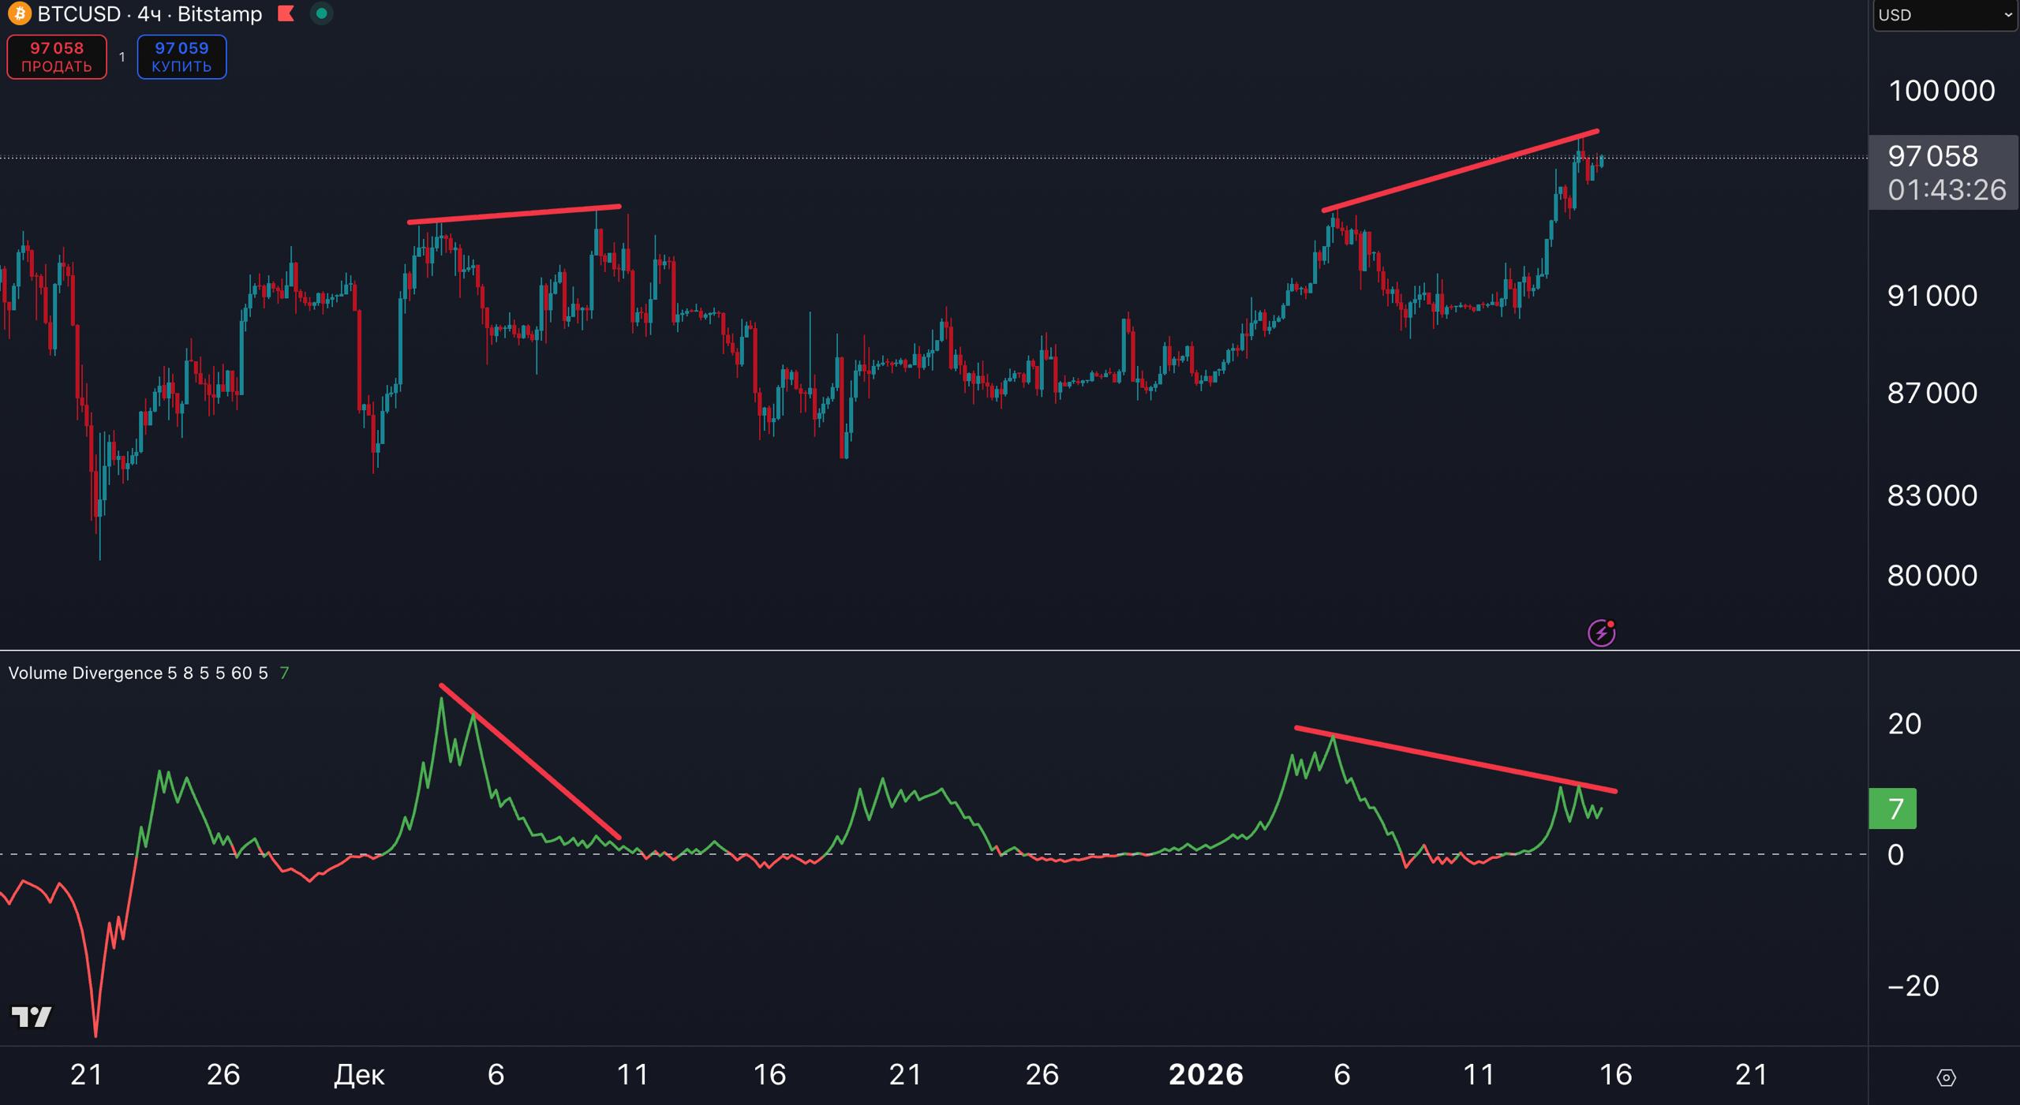Click the BTCUSD symbol title text
Image resolution: width=2020 pixels, height=1105 pixels.
(x=79, y=14)
